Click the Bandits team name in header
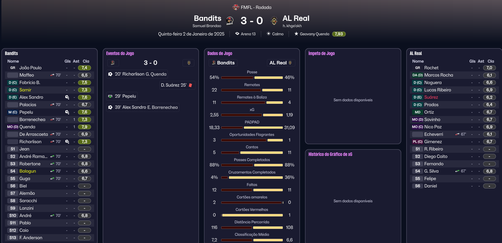The height and width of the screenshot is (243, 502). click(208, 18)
